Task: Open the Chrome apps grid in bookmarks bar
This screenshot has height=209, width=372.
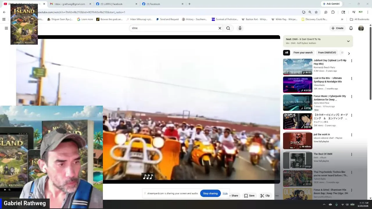Action: (4, 19)
